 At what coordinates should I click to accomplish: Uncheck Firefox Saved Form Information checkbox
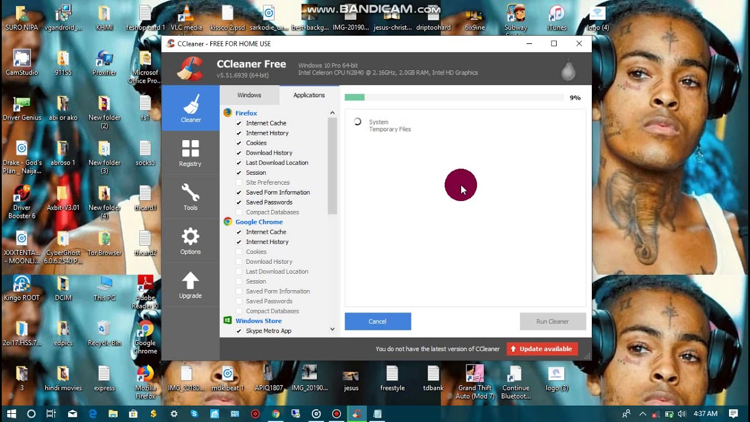pyautogui.click(x=238, y=192)
